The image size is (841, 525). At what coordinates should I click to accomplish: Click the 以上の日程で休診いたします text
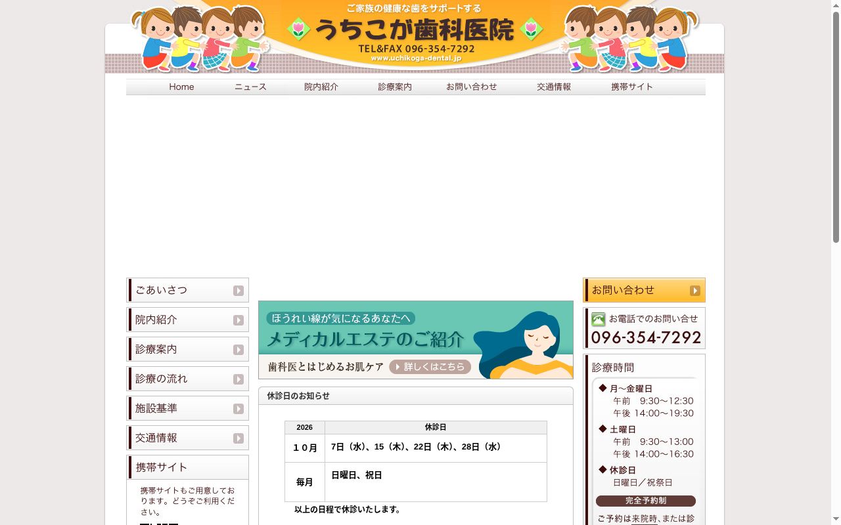tap(348, 509)
